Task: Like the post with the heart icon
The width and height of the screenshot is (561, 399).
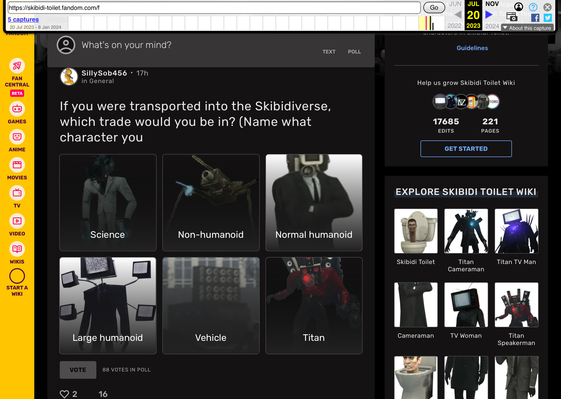Action: (x=64, y=394)
